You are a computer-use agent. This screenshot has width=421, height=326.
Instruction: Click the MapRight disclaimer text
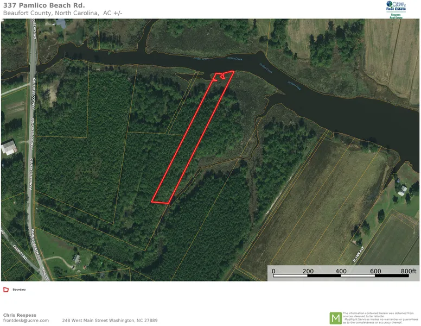pyautogui.click(x=380, y=318)
